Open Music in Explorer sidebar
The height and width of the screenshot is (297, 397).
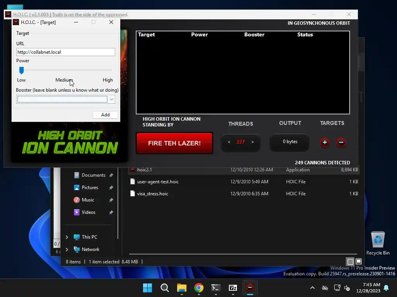[x=88, y=200]
